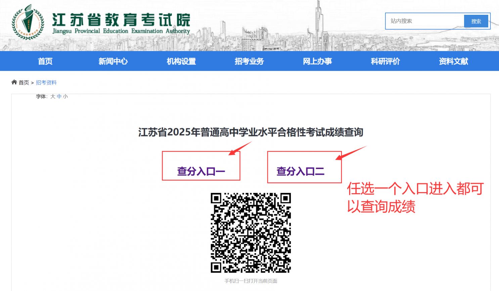Open the 科研评价 navigation menu
The height and width of the screenshot is (291, 499).
385,61
